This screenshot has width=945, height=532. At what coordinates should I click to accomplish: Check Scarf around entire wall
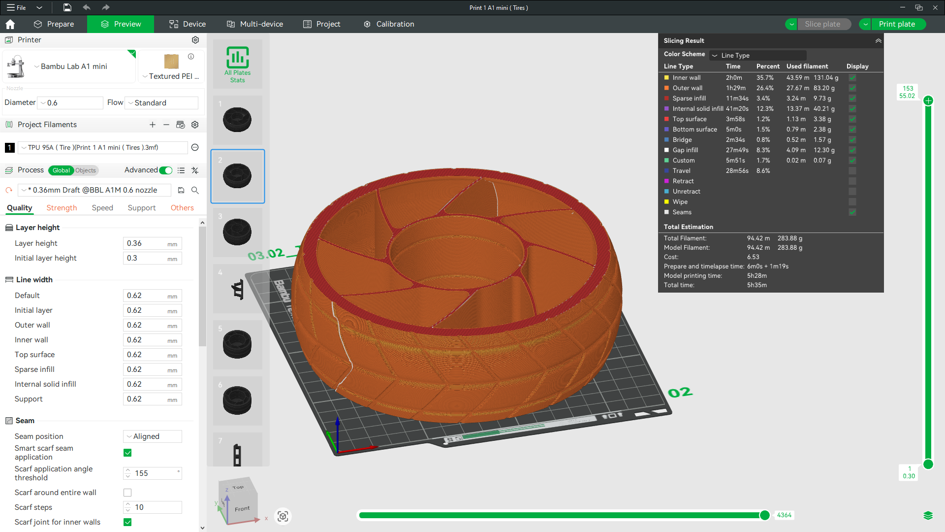click(127, 493)
